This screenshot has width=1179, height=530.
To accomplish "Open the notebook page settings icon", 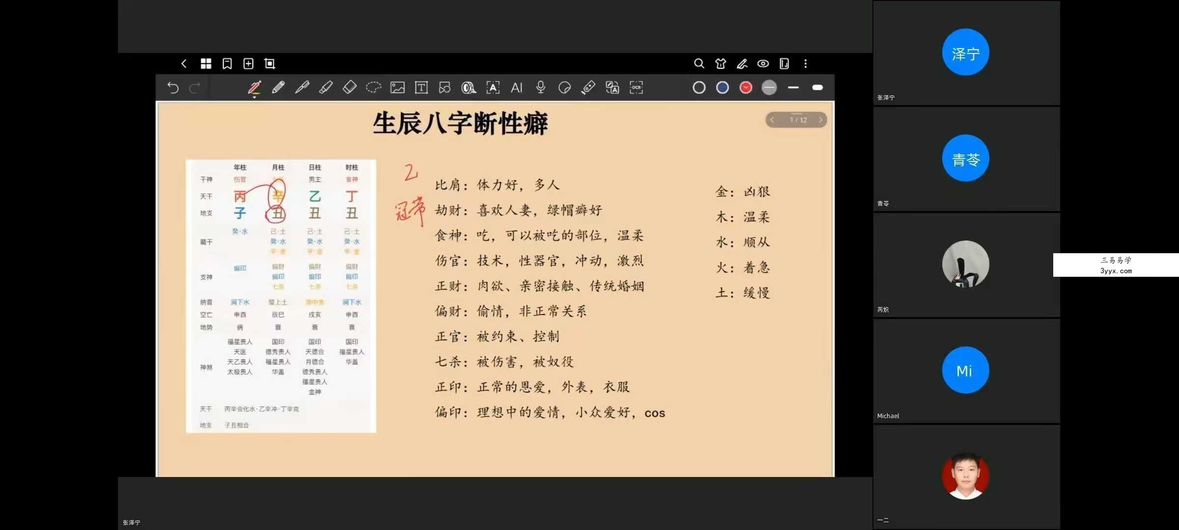I will (785, 64).
